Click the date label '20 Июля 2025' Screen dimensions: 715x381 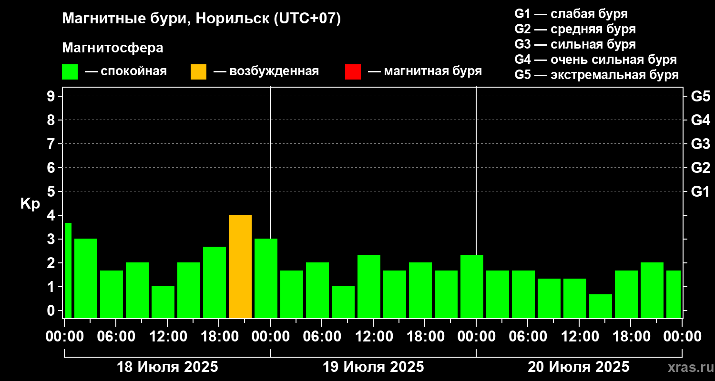point(578,367)
